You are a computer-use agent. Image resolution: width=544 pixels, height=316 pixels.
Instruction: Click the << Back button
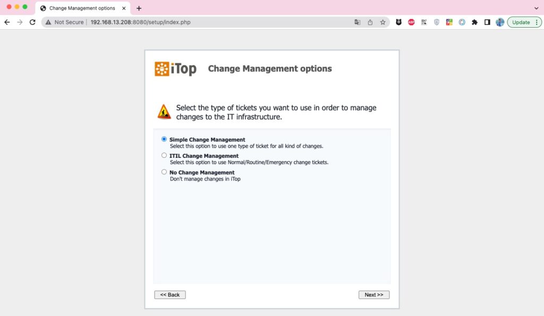170,295
